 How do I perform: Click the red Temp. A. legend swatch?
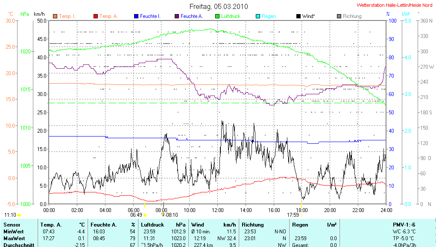point(96,16)
